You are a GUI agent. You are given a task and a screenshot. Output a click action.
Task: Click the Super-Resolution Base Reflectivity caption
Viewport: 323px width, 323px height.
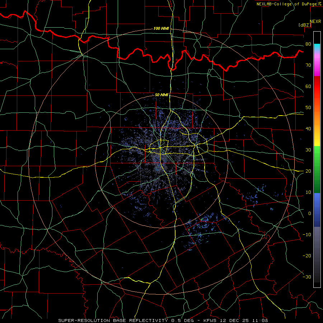[x=163, y=320]
